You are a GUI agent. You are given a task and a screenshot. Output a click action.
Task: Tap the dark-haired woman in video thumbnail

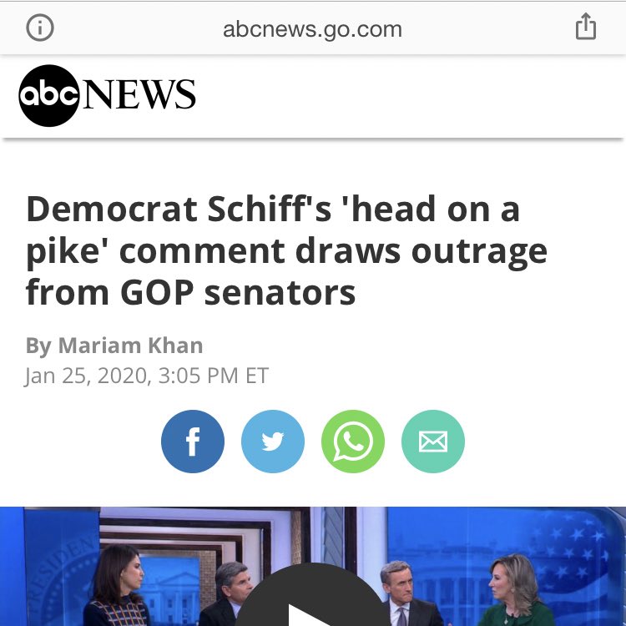coord(119,586)
